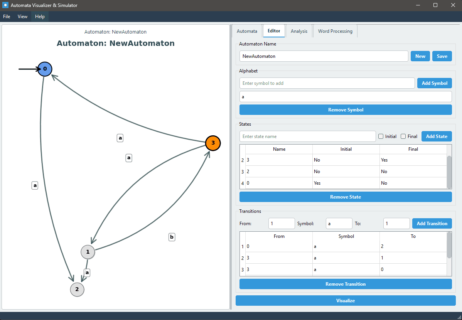Open the View menu
The height and width of the screenshot is (320, 462).
(x=23, y=17)
